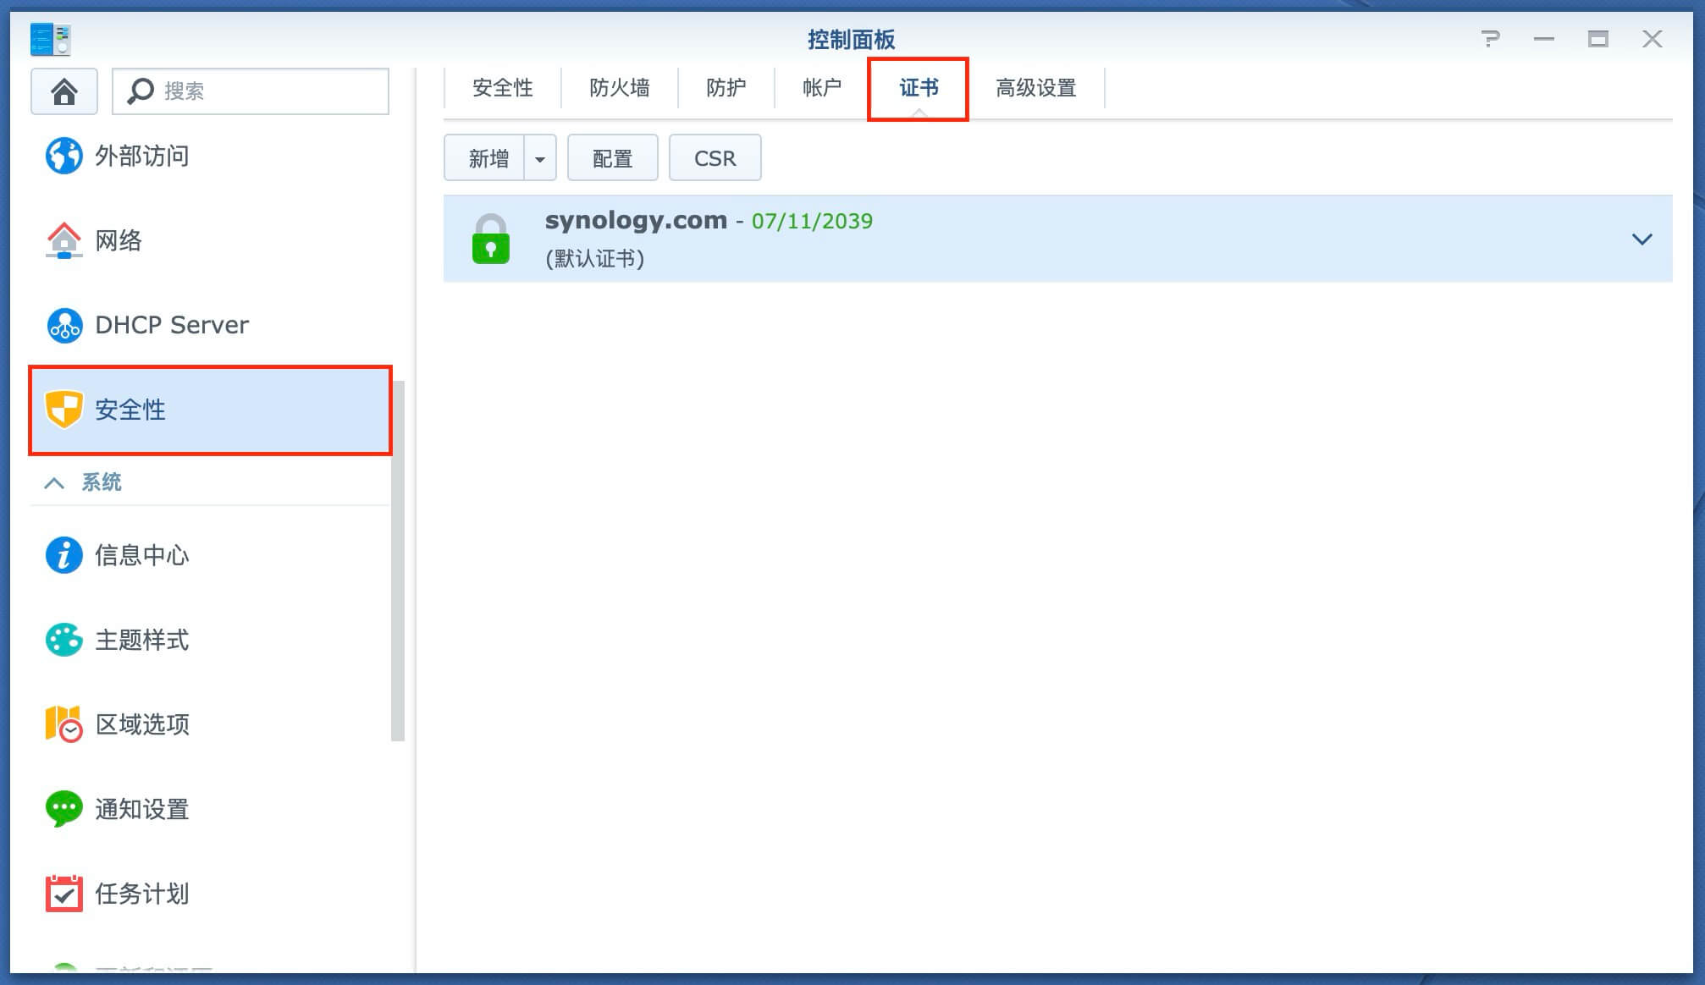Click the synology.com certificate name
Screen dimensions: 1705x985
(636, 220)
